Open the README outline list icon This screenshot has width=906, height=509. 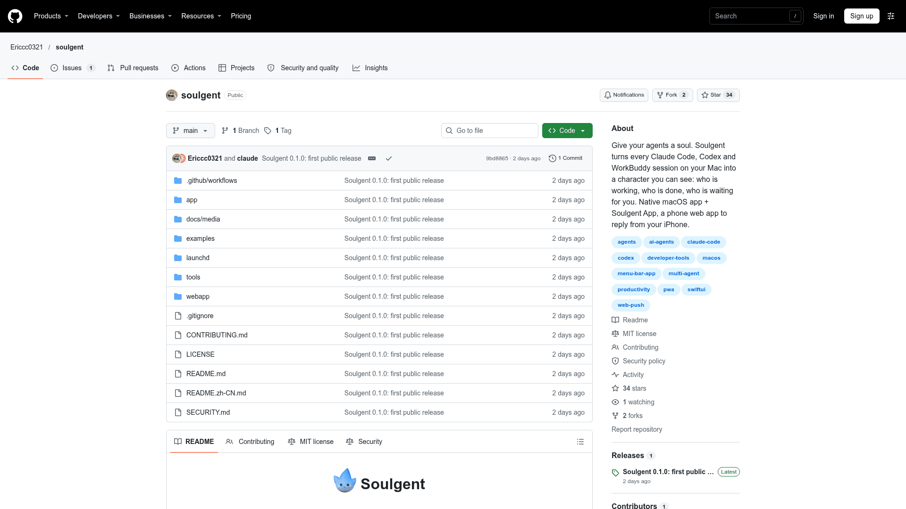pyautogui.click(x=580, y=442)
